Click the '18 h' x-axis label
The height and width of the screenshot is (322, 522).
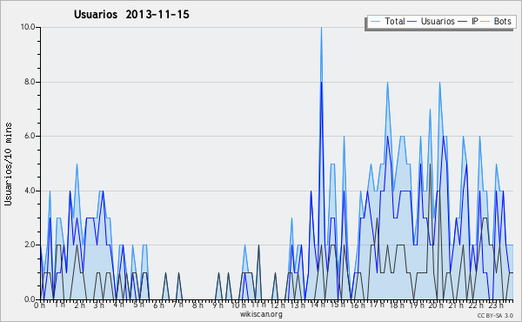pos(398,305)
